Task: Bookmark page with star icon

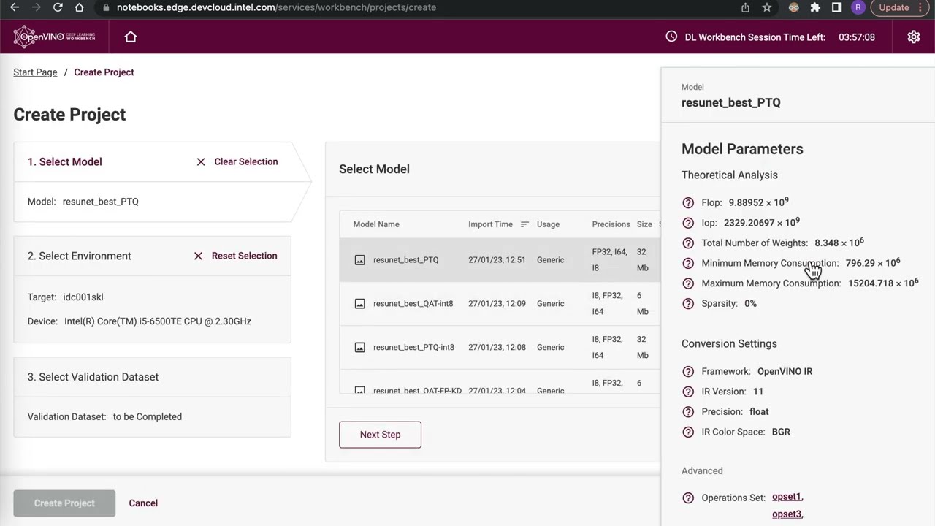Action: [x=767, y=7]
